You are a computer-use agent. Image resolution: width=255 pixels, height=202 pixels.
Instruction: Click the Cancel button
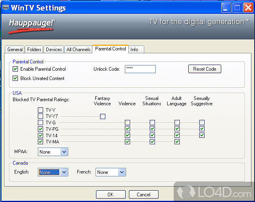click(x=144, y=195)
